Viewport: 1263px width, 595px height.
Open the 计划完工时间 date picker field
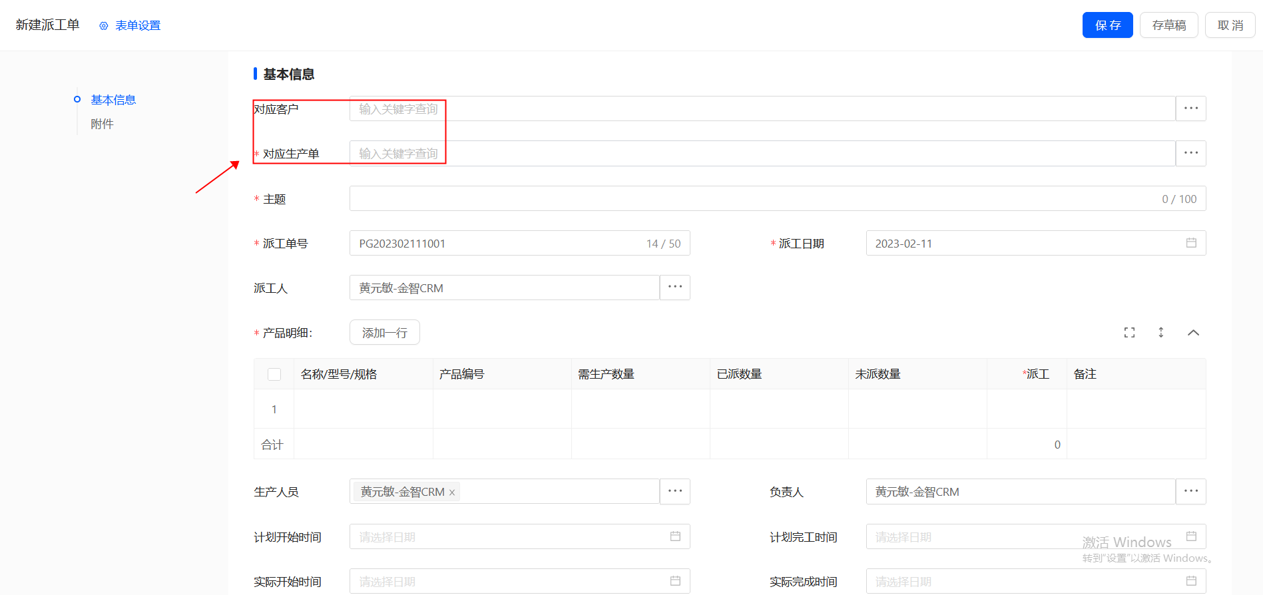click(x=1036, y=536)
